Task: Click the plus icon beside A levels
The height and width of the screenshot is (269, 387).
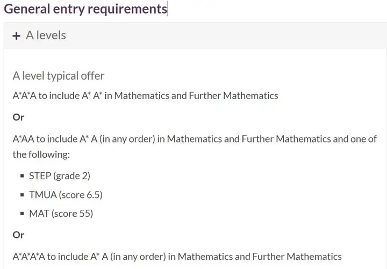Action: pyautogui.click(x=16, y=36)
